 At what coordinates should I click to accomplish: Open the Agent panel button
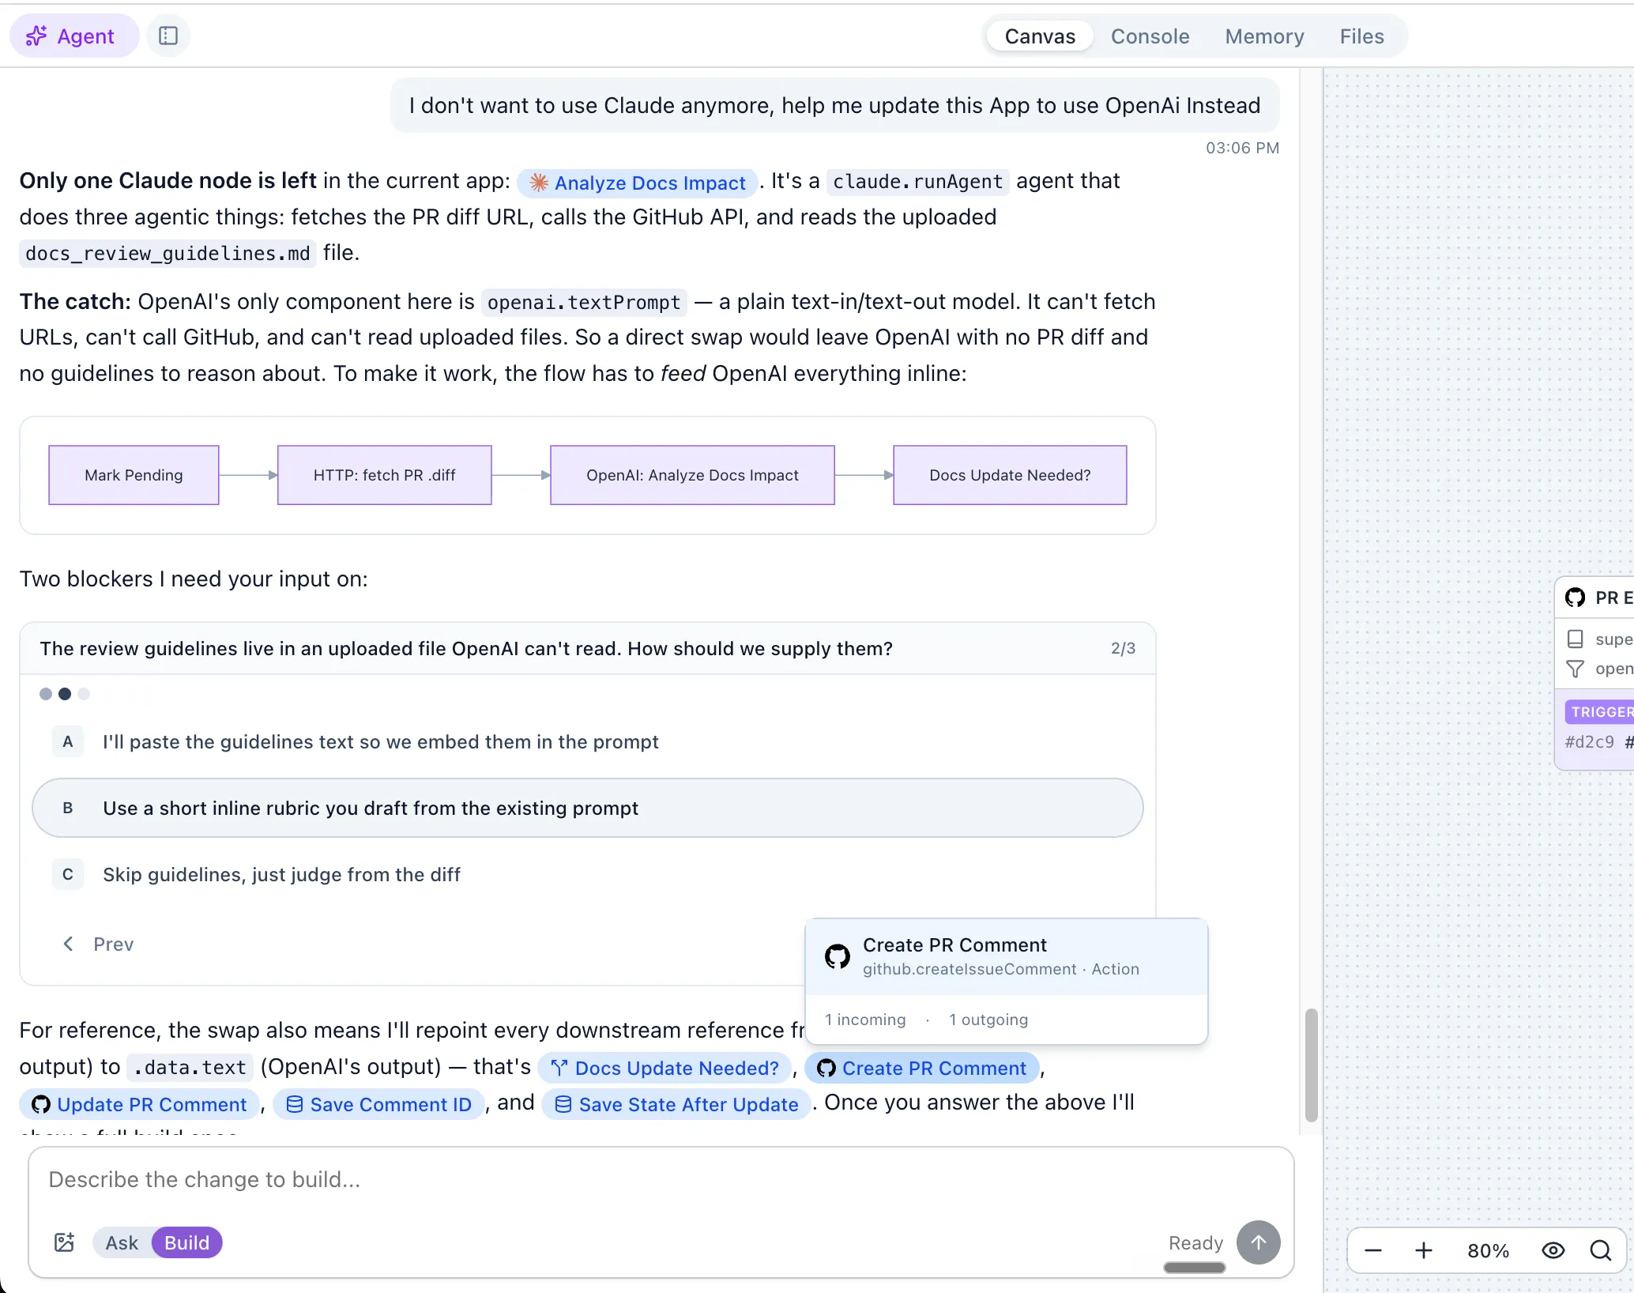point(73,36)
